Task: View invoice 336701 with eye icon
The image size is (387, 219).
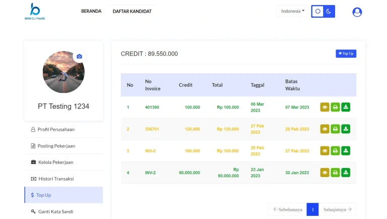Action: [x=325, y=129]
